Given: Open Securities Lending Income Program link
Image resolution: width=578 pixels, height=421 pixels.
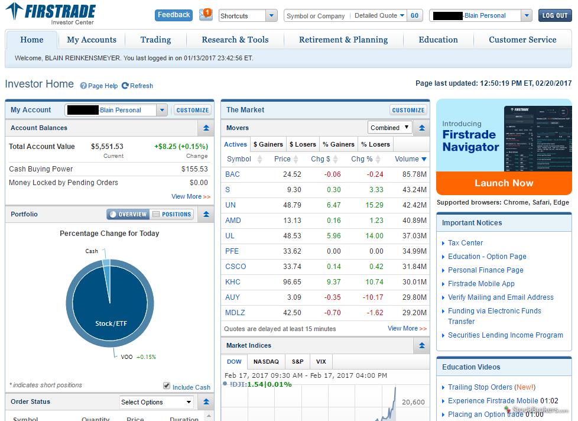Looking at the screenshot, I should tap(505, 335).
